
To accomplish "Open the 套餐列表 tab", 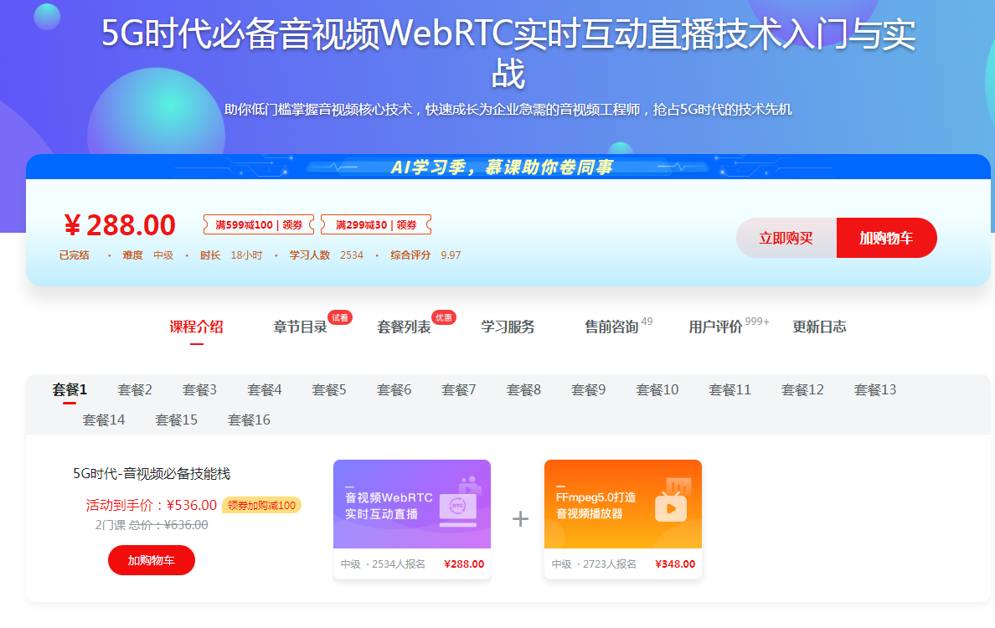I will 405,327.
